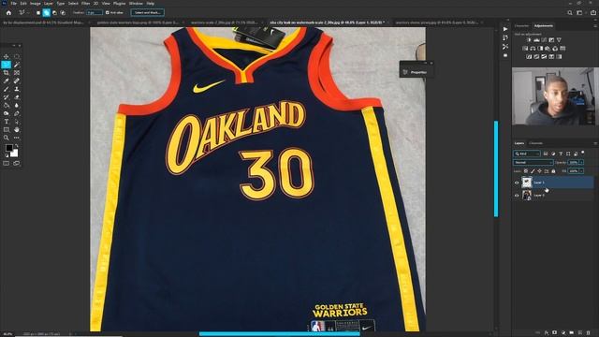Image resolution: width=599 pixels, height=337 pixels.
Task: Select the Crop tool
Action: pos(7,73)
